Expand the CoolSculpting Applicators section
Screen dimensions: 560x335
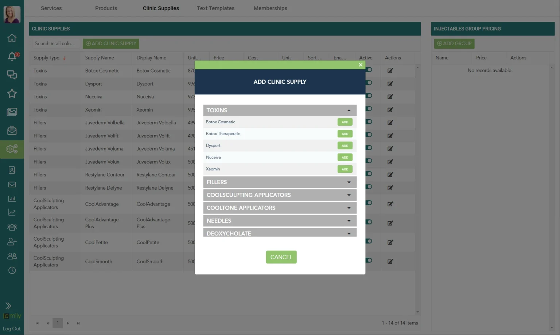point(279,195)
